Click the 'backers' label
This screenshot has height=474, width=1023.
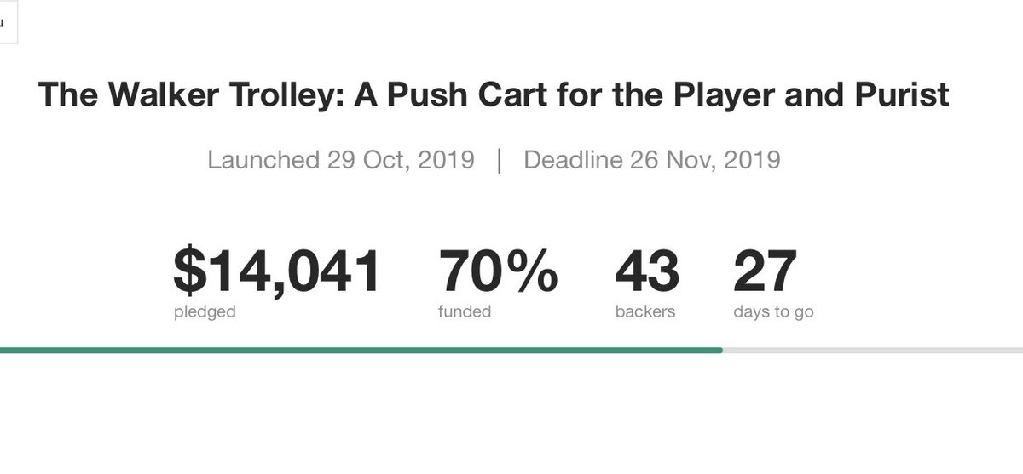point(645,311)
